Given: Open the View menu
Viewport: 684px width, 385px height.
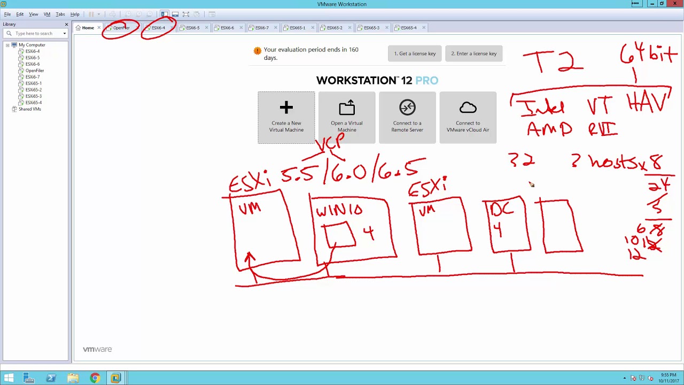Looking at the screenshot, I should click(33, 14).
